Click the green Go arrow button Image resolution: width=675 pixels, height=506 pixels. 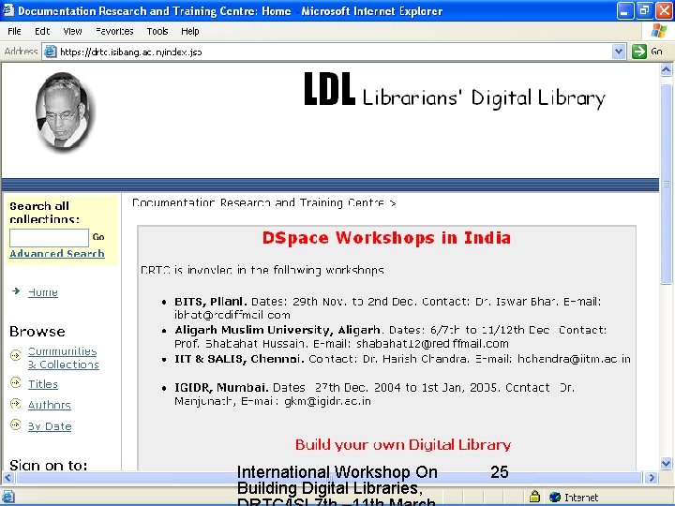click(639, 52)
